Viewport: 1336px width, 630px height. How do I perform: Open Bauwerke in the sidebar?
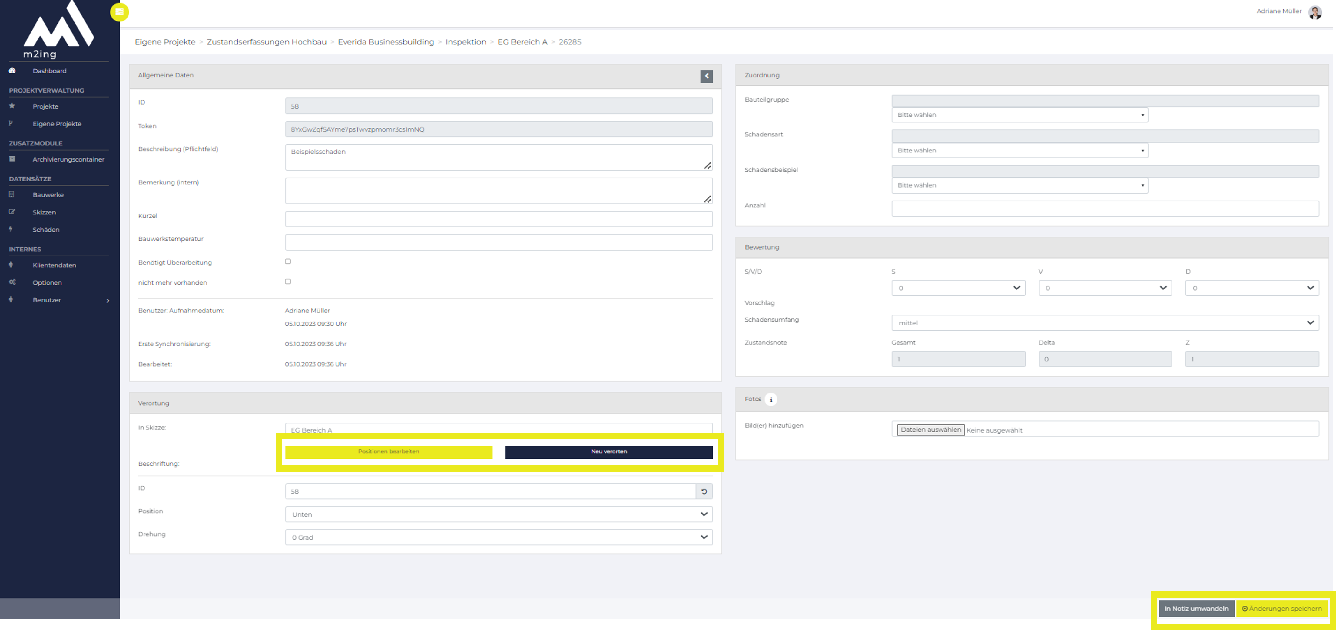point(48,195)
